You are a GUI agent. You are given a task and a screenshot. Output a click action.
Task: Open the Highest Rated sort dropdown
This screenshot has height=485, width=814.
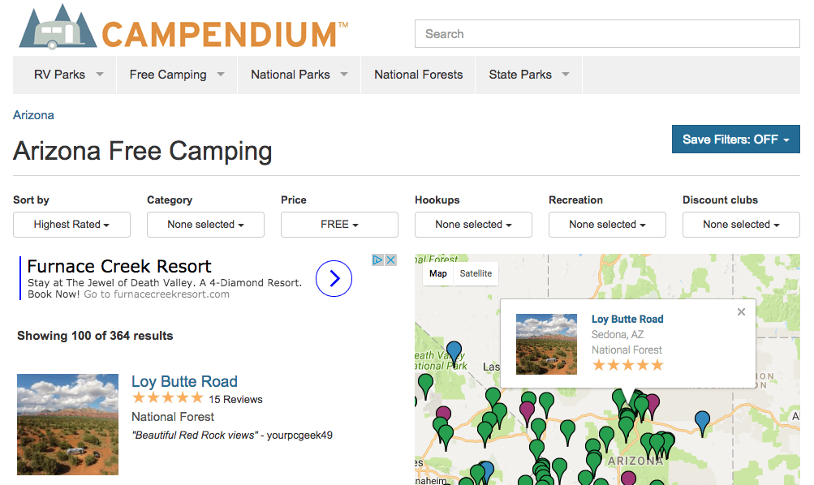[x=71, y=225]
